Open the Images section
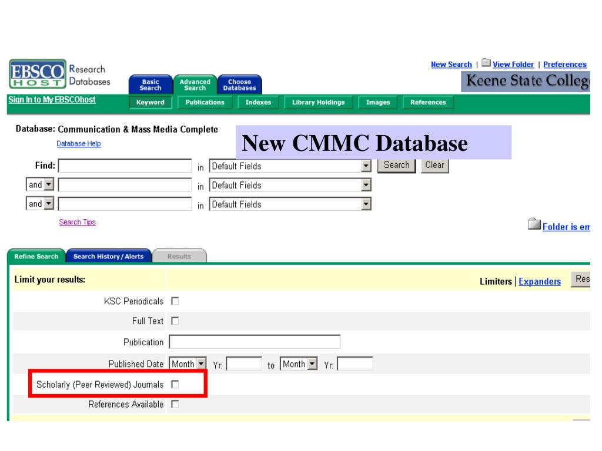This screenshot has height=451, width=602. point(378,102)
